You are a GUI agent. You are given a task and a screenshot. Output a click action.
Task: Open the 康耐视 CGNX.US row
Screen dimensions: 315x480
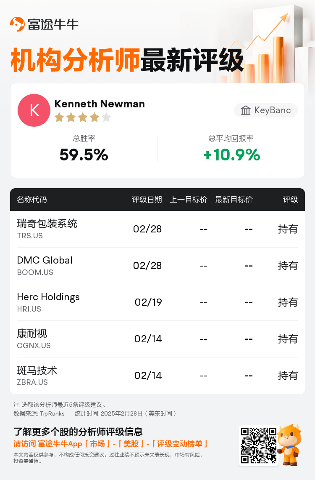[x=157, y=339]
